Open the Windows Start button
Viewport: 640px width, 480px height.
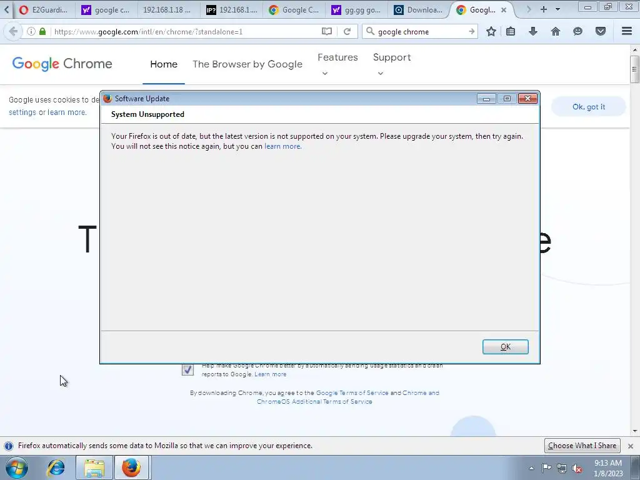click(17, 467)
